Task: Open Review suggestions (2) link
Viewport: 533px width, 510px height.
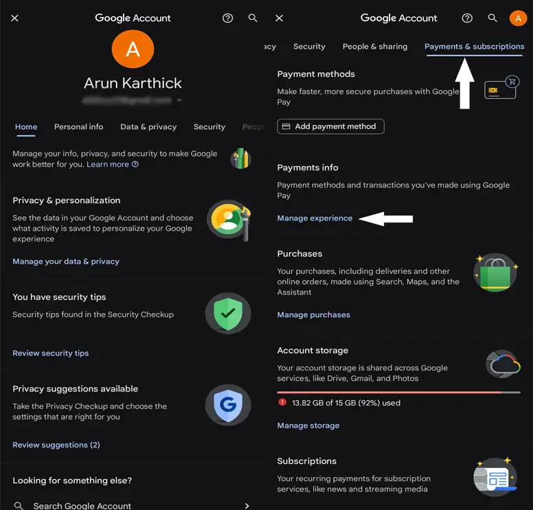Action: (x=56, y=445)
